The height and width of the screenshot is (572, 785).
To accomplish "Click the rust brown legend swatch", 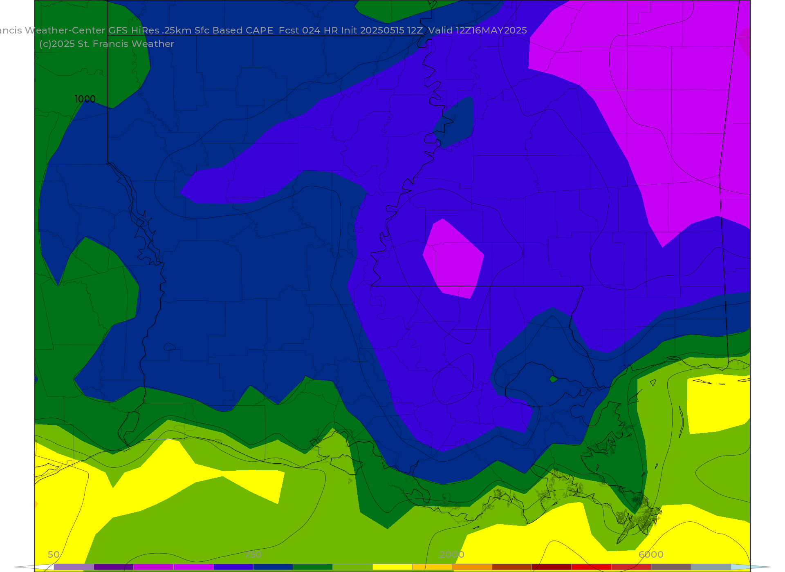I will [x=512, y=567].
